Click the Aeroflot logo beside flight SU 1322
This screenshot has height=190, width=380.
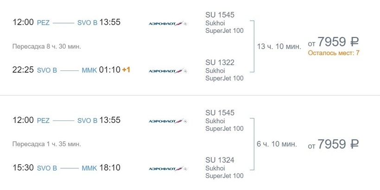[x=167, y=71]
